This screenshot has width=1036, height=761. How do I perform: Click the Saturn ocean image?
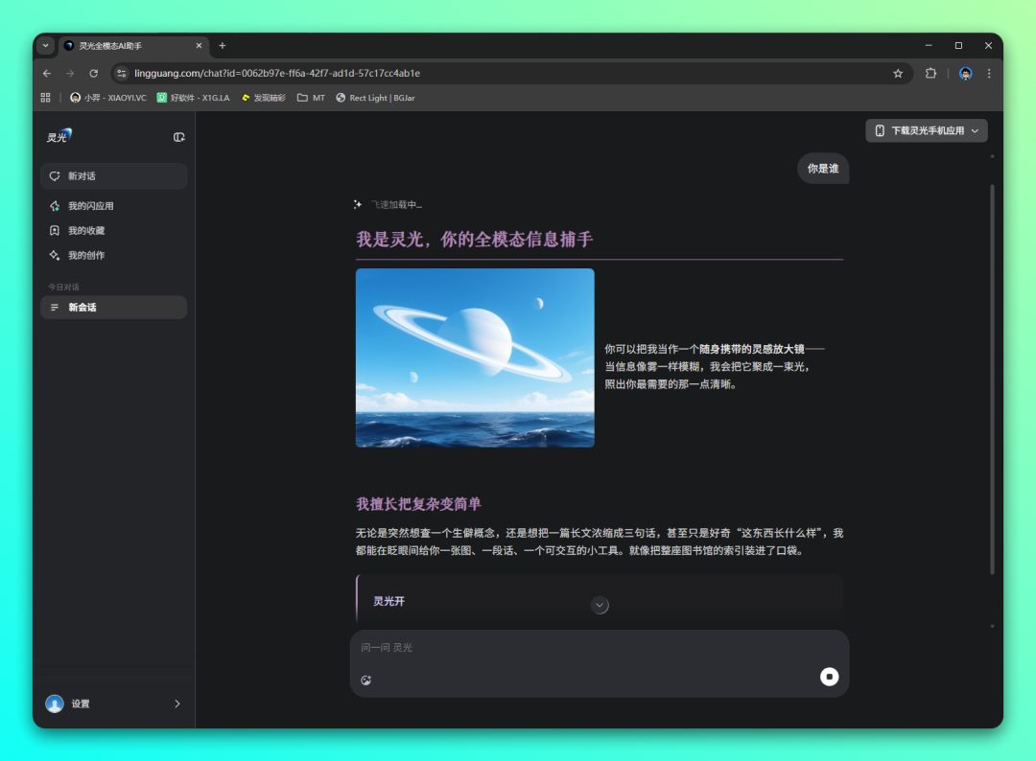tap(475, 357)
